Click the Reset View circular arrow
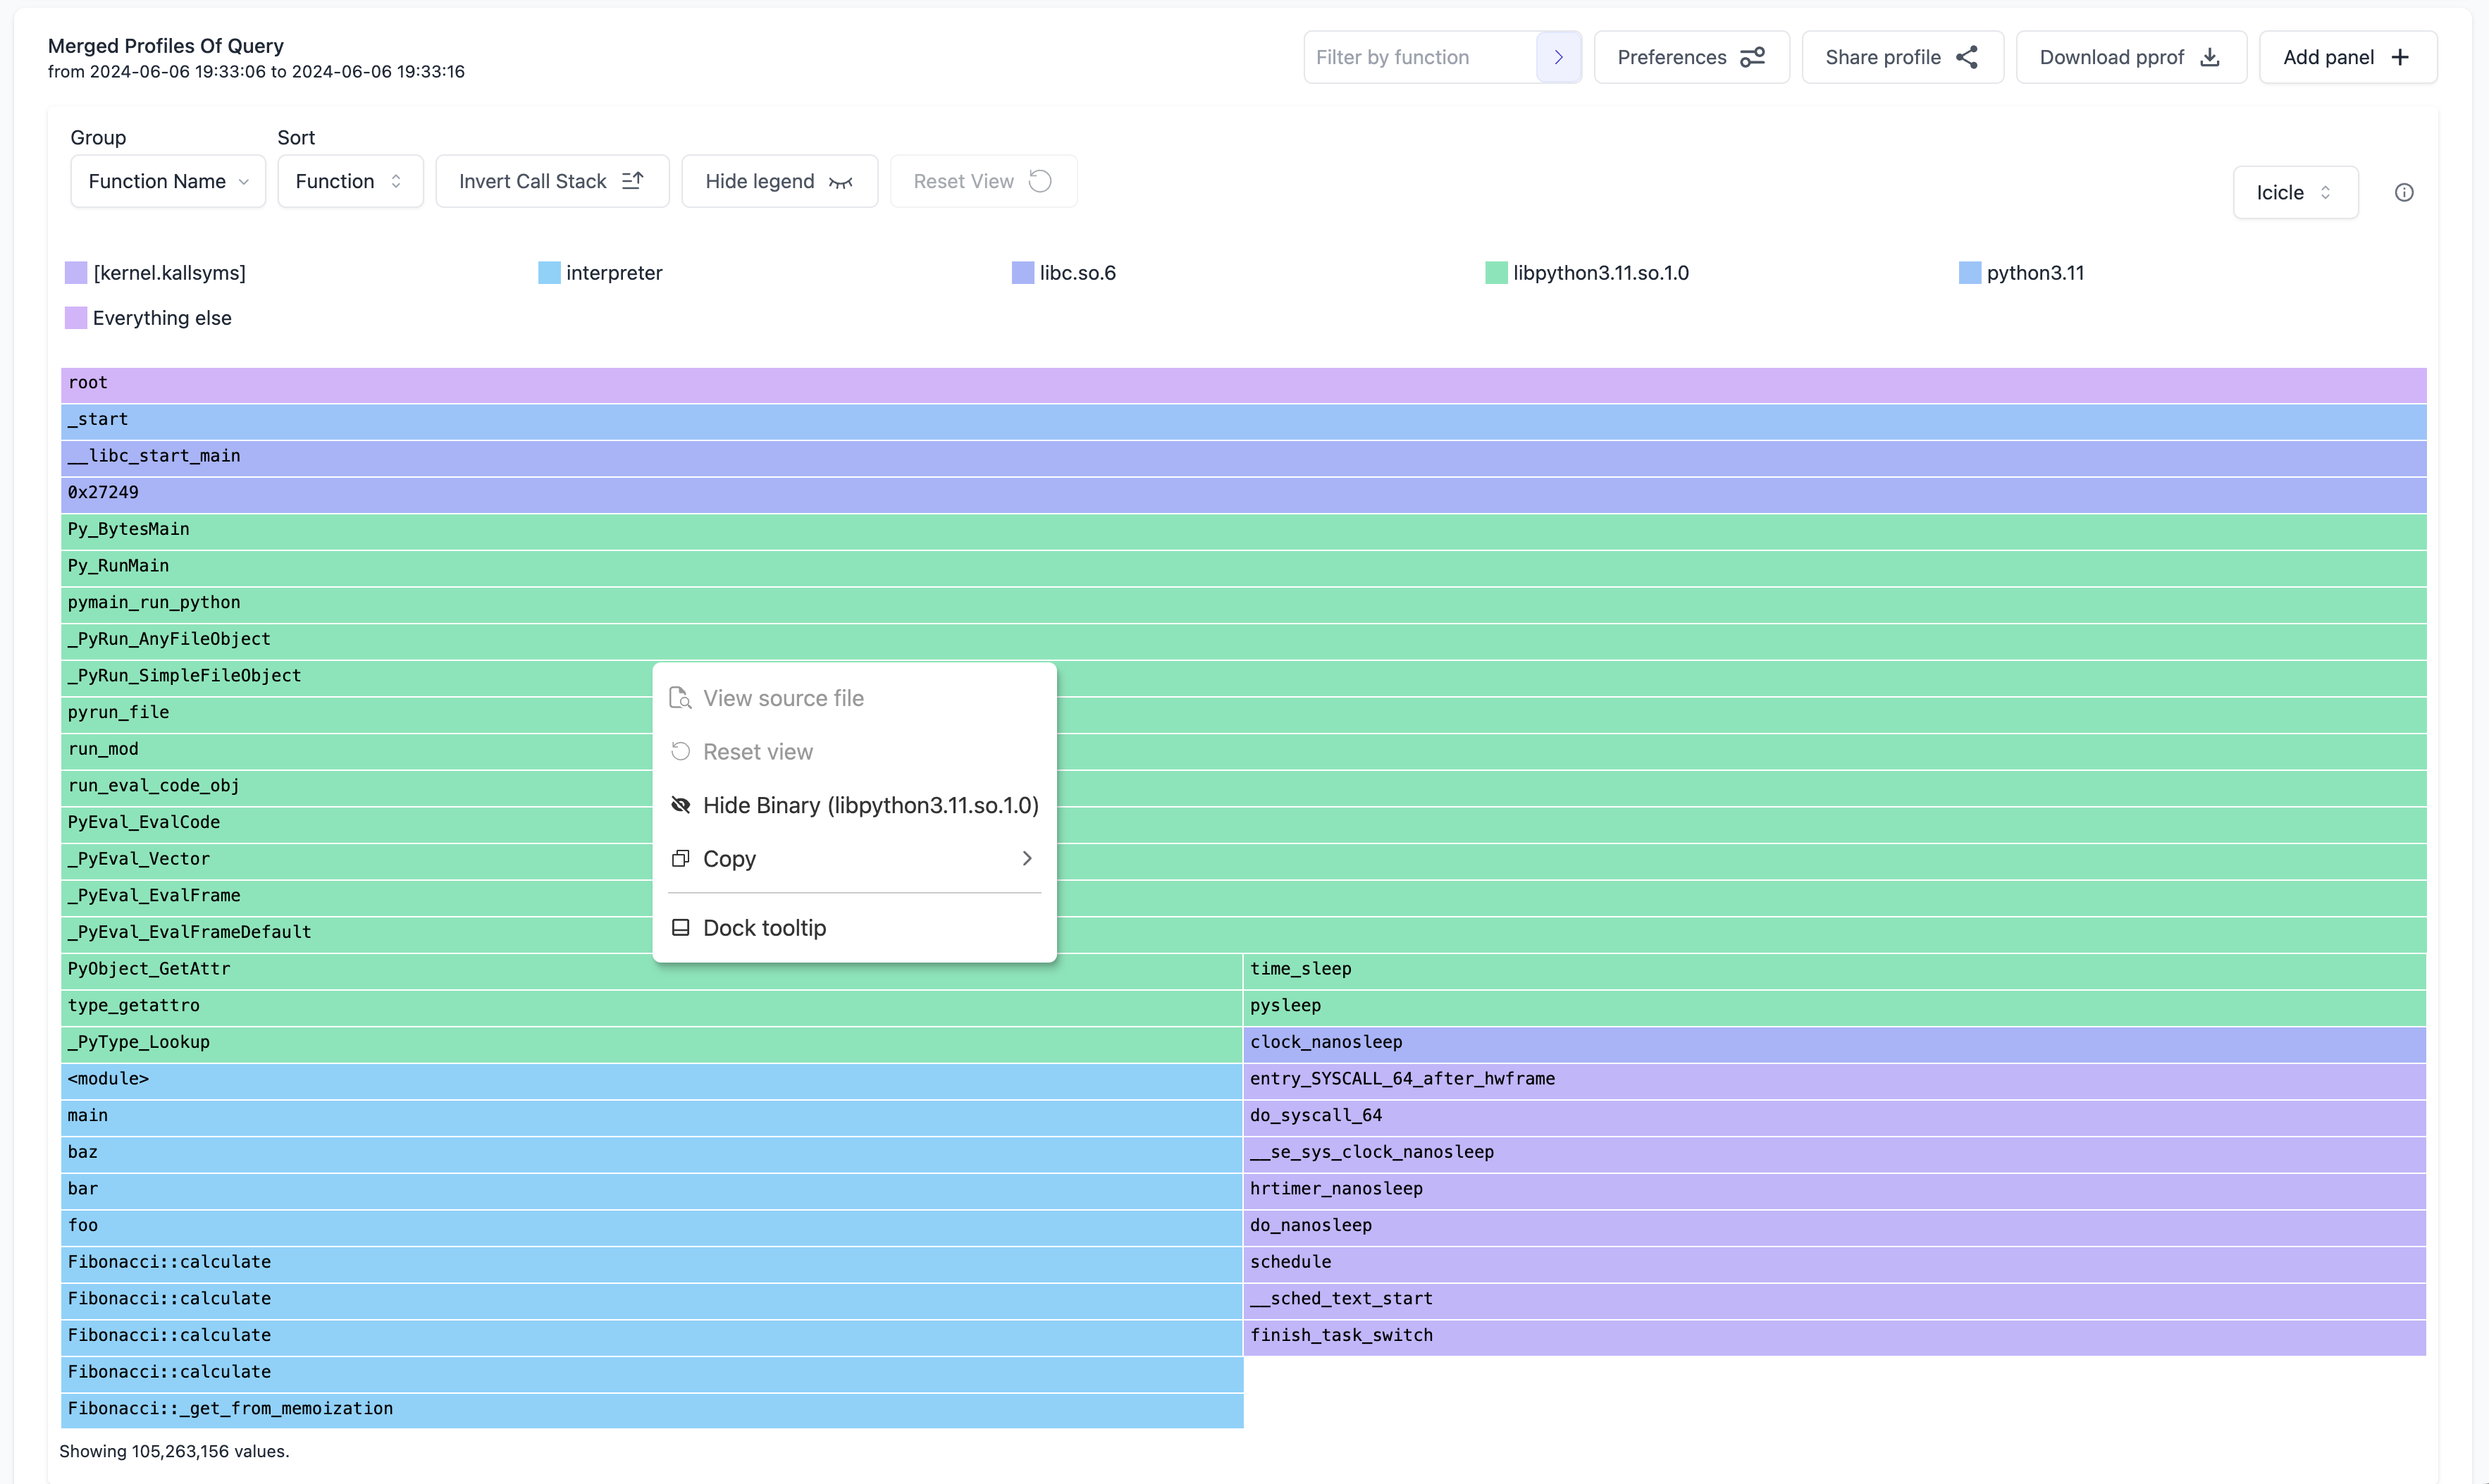 click(1040, 181)
